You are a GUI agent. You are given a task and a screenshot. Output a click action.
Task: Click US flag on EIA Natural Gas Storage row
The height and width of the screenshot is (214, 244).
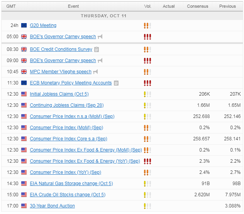(x=24, y=184)
